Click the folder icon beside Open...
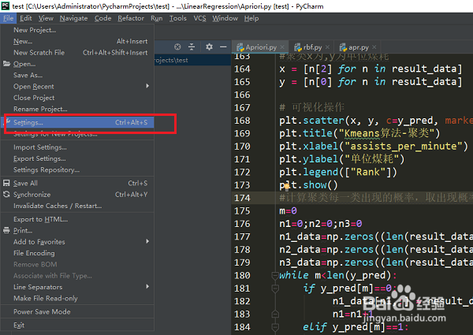 [6, 64]
